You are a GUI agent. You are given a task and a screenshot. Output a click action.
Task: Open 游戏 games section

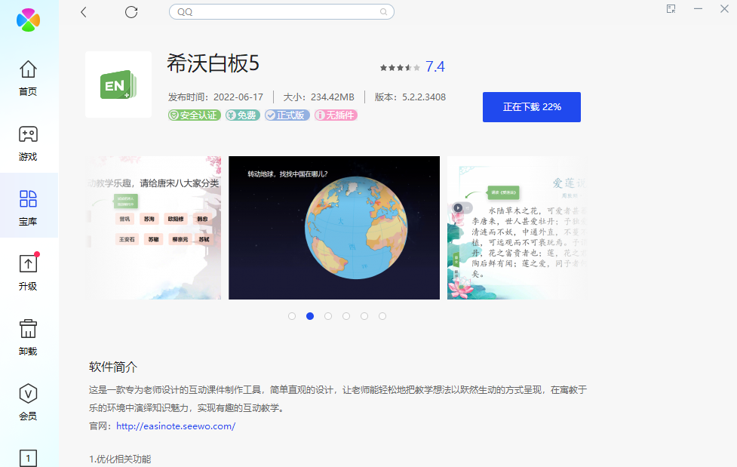tap(28, 143)
